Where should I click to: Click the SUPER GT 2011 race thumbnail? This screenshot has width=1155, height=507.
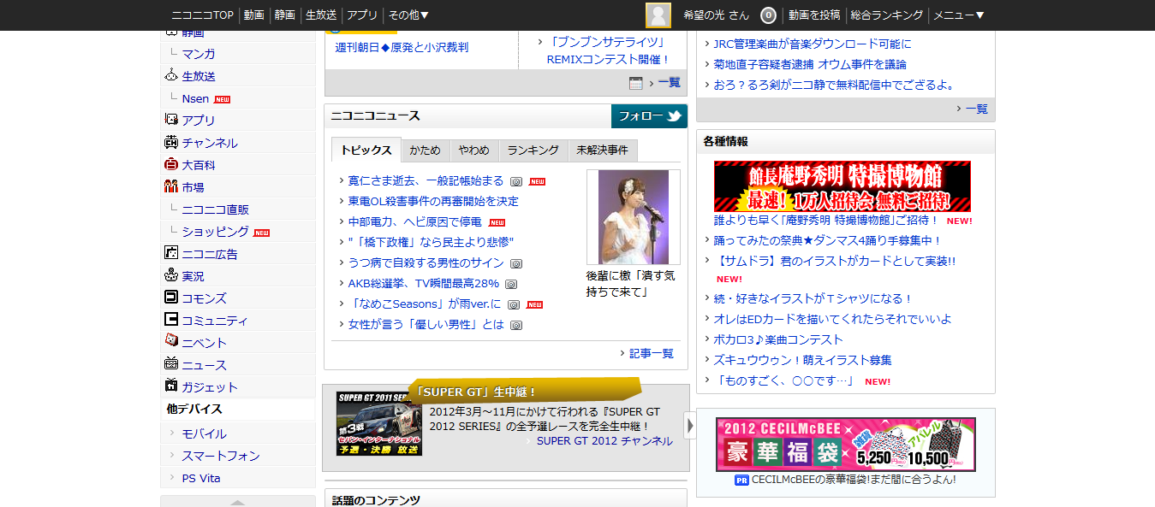point(379,423)
